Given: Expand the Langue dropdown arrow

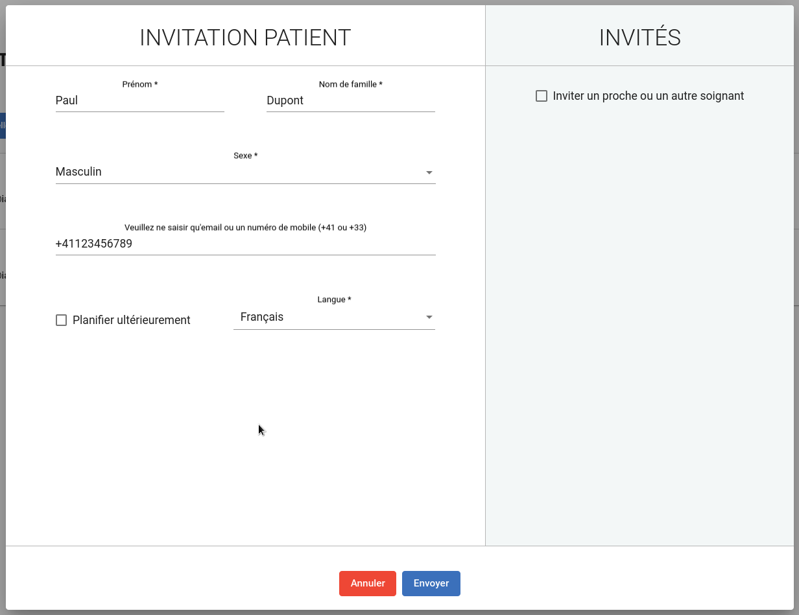Looking at the screenshot, I should [x=429, y=318].
